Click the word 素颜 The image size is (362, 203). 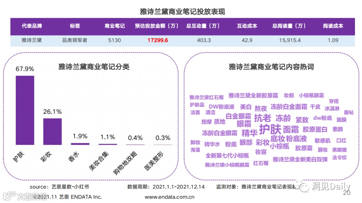click(x=338, y=129)
